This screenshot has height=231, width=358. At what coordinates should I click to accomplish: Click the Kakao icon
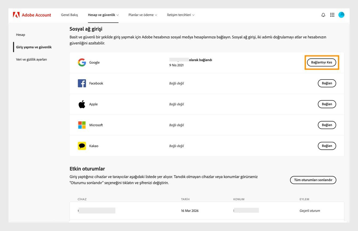(82, 146)
